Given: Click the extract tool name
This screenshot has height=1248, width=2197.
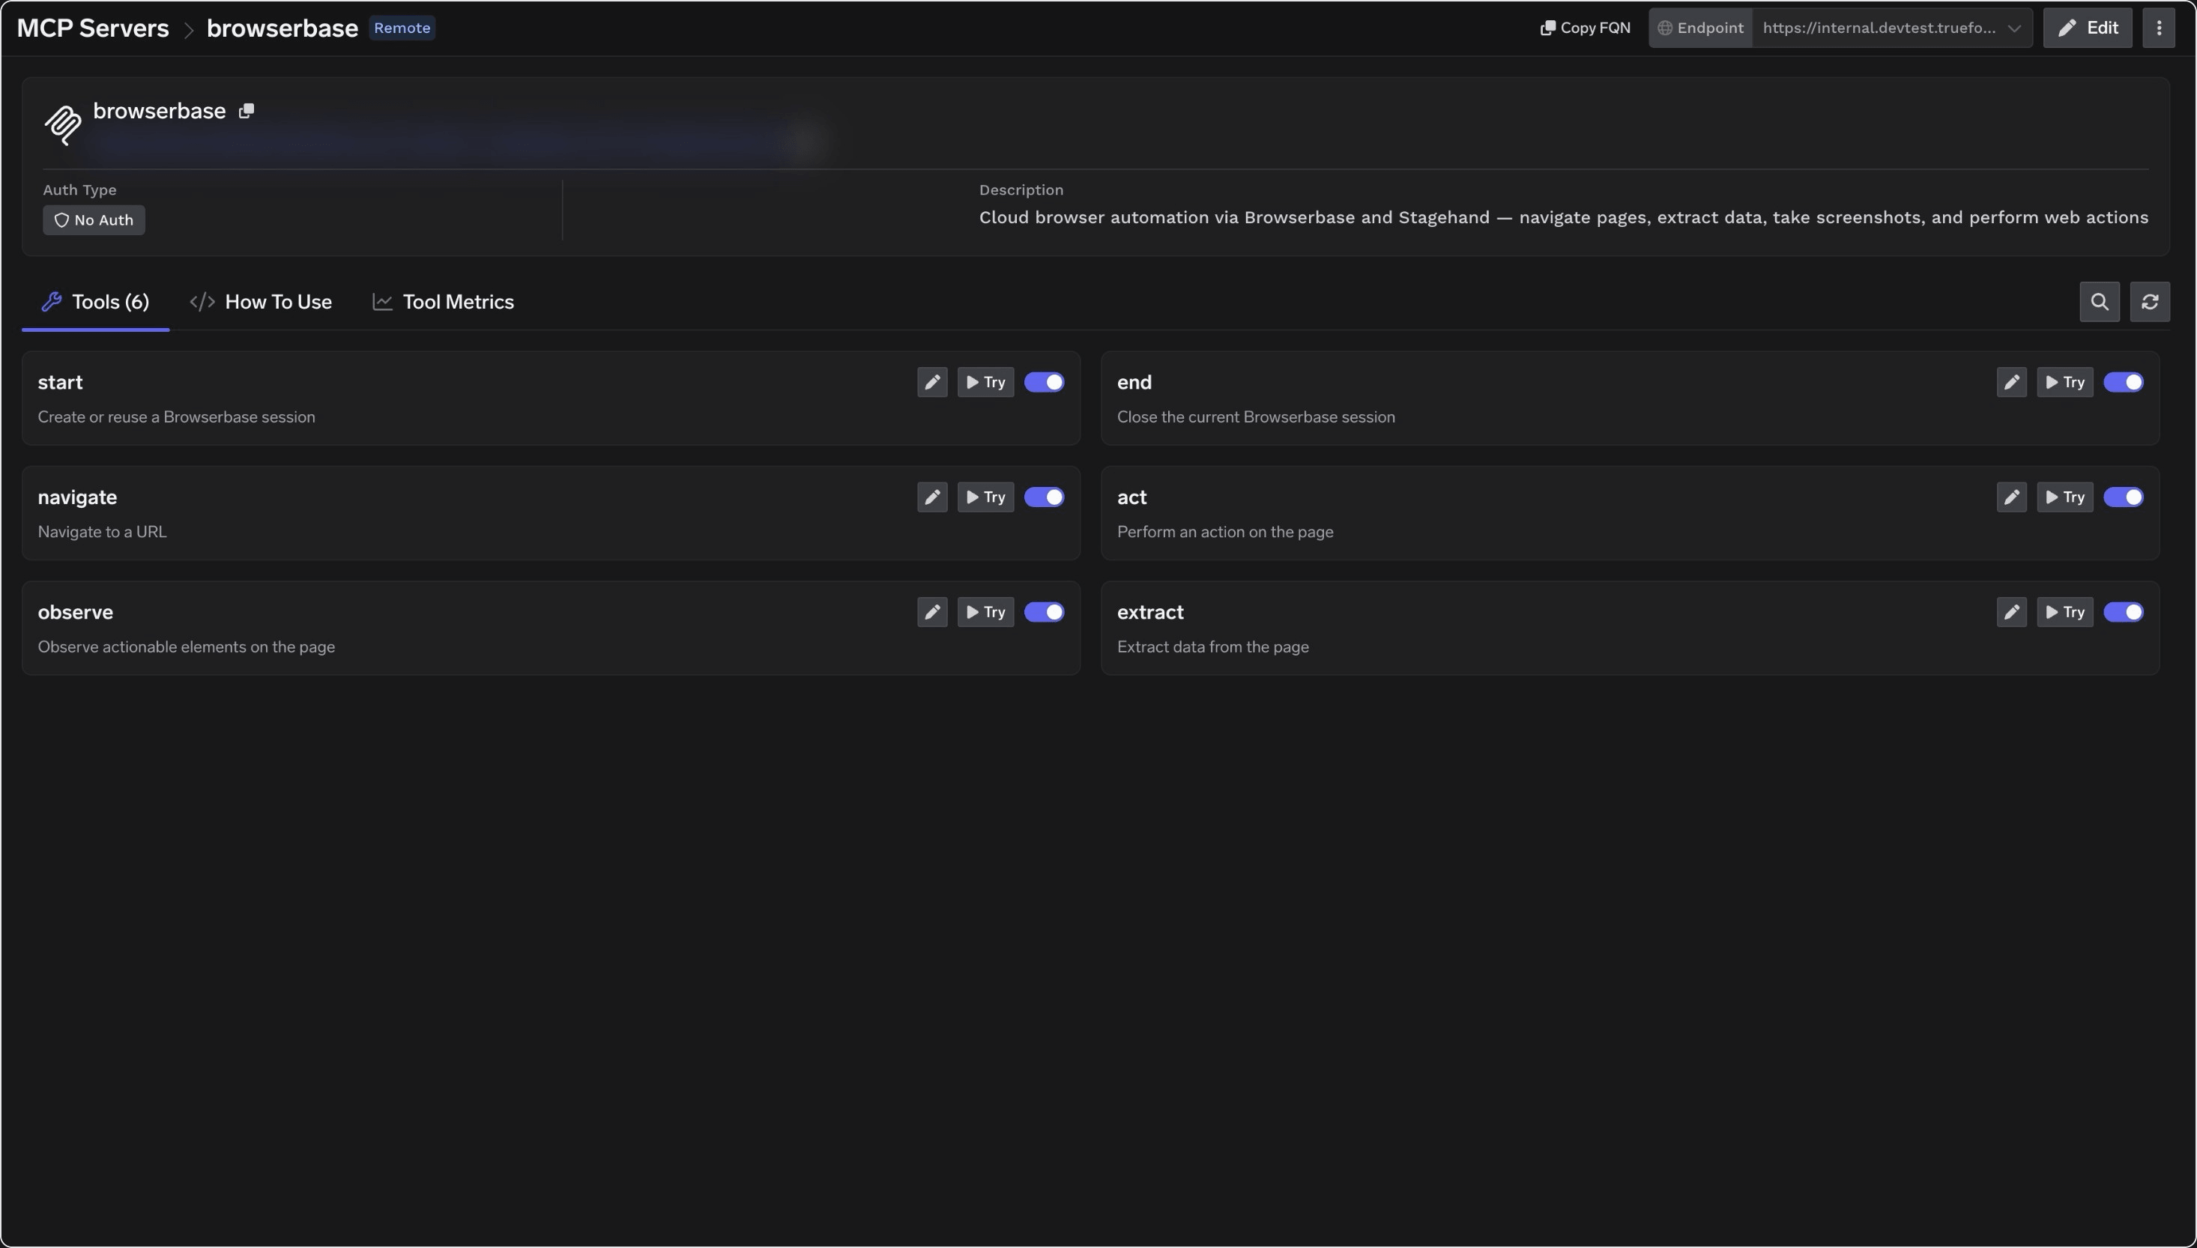Looking at the screenshot, I should coord(1149,612).
